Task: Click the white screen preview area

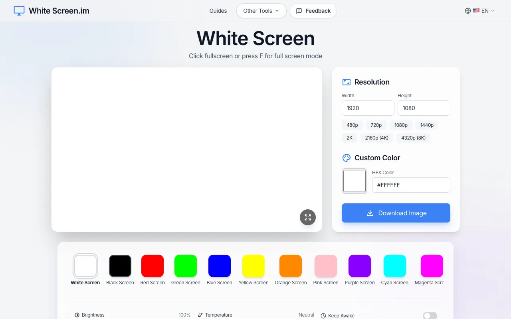Action: [187, 150]
